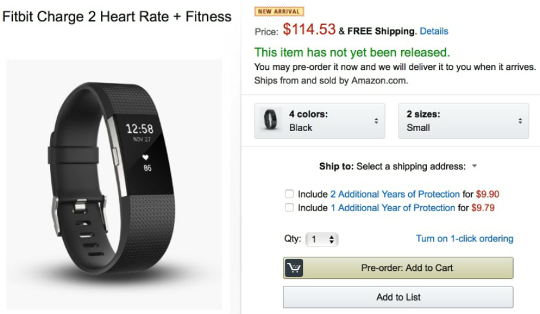Open the Qty quantity dropdown
The image size is (540, 314).
click(x=322, y=240)
